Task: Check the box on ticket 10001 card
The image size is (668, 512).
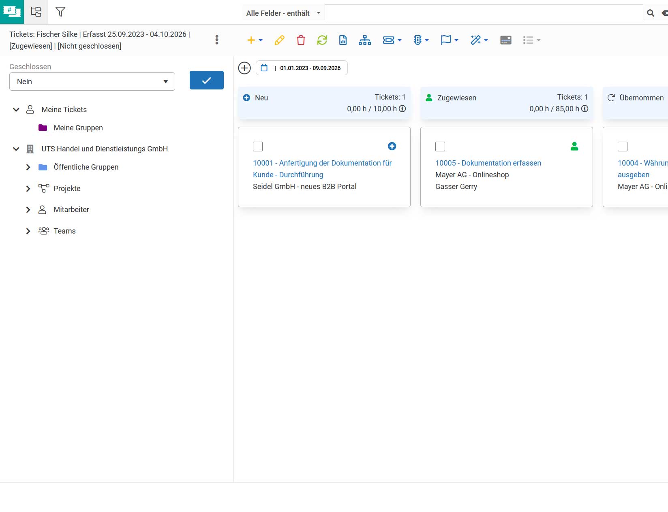Action: coord(258,147)
